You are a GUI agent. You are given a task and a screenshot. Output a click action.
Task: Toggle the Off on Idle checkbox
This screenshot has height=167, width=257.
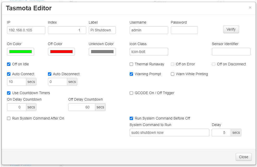pyautogui.click(x=9, y=64)
